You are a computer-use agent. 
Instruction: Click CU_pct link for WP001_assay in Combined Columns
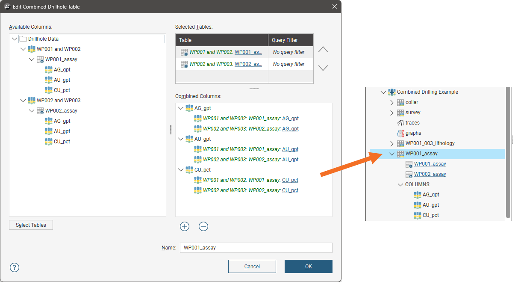pyautogui.click(x=290, y=180)
